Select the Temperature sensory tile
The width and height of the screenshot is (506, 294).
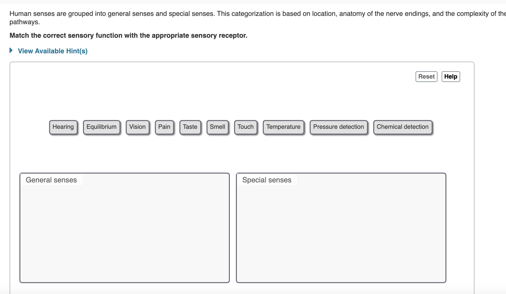(x=283, y=127)
